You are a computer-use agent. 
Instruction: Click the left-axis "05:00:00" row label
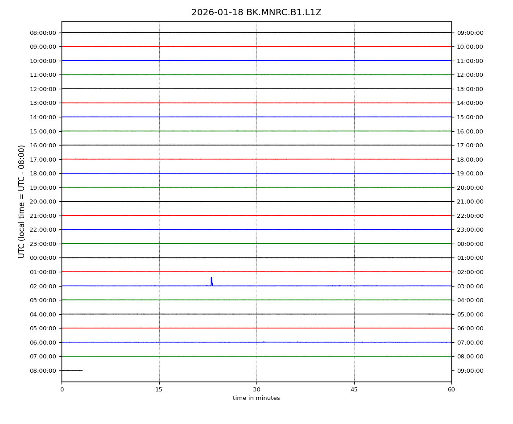[43, 328]
